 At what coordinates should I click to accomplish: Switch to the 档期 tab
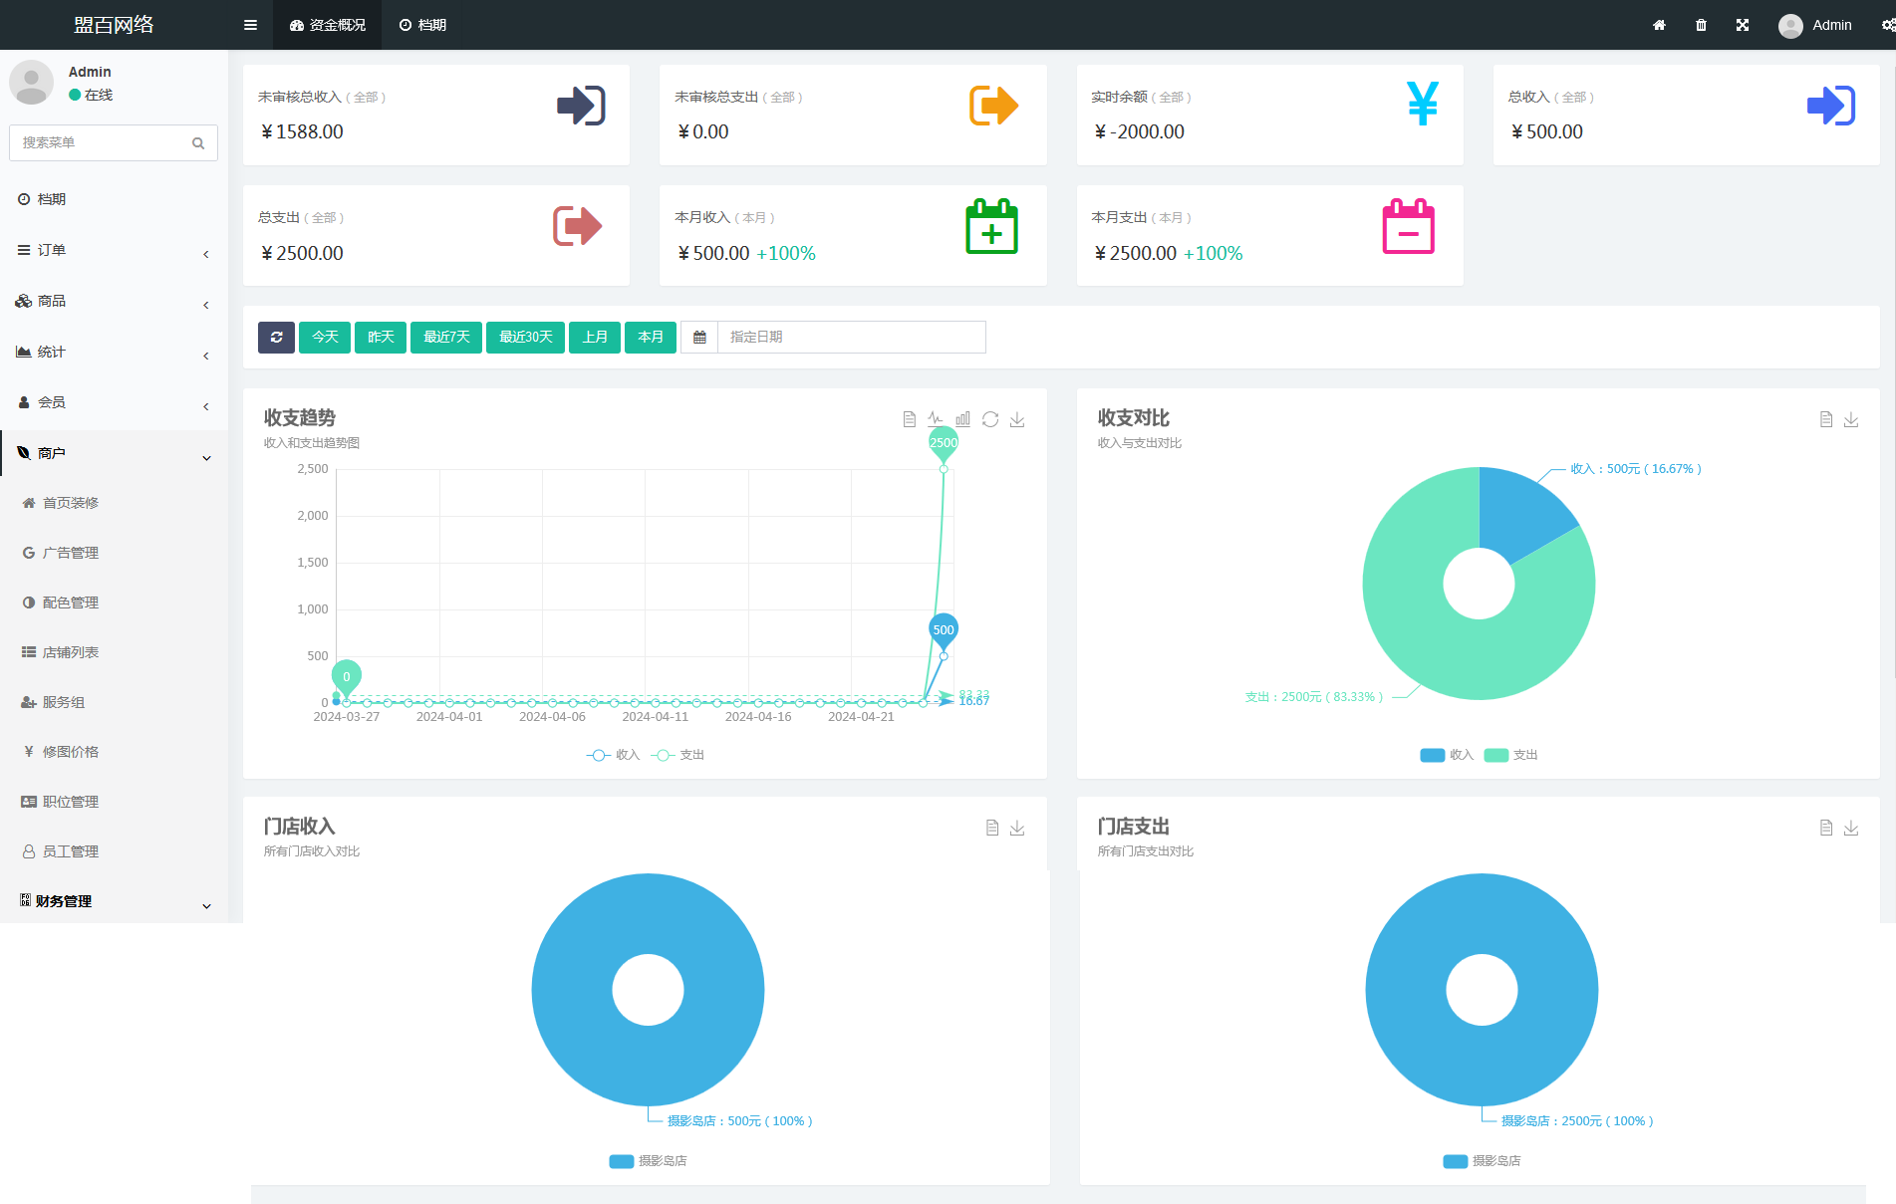click(422, 25)
